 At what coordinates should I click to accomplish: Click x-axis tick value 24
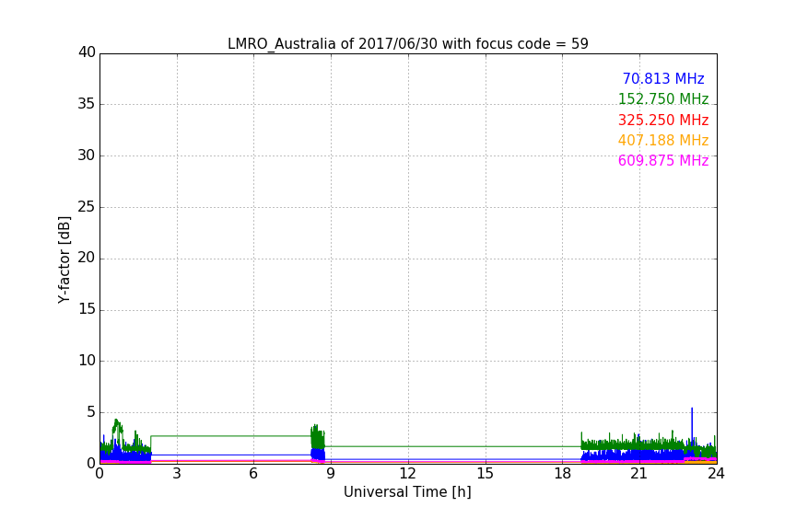coord(716,474)
